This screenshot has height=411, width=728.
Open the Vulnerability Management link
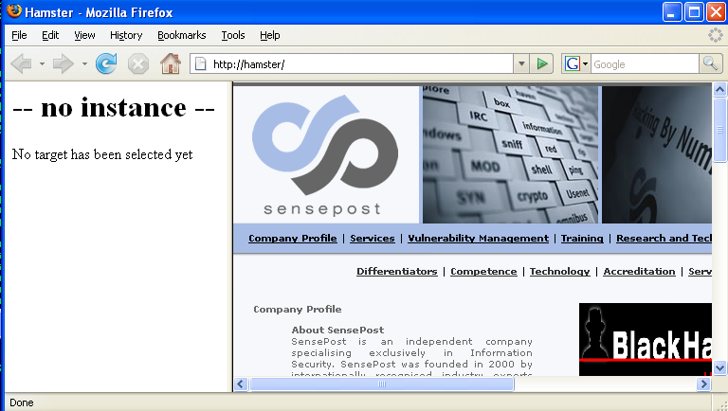pyautogui.click(x=478, y=238)
